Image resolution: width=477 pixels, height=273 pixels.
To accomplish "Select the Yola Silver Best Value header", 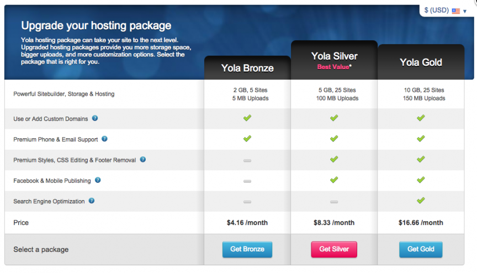I will point(334,60).
